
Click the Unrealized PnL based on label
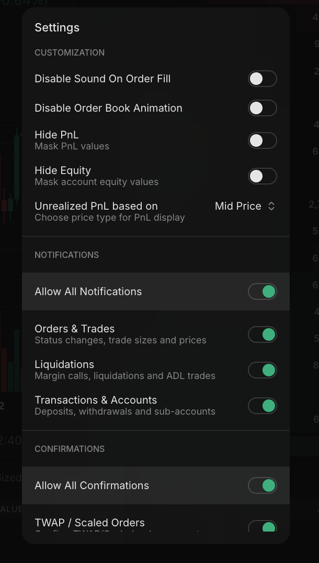point(96,206)
